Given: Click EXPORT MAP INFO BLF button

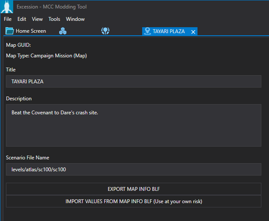Looking at the screenshot, I should (134, 189).
